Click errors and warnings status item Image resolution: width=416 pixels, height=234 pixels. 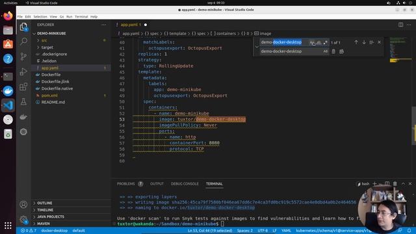coord(29,231)
